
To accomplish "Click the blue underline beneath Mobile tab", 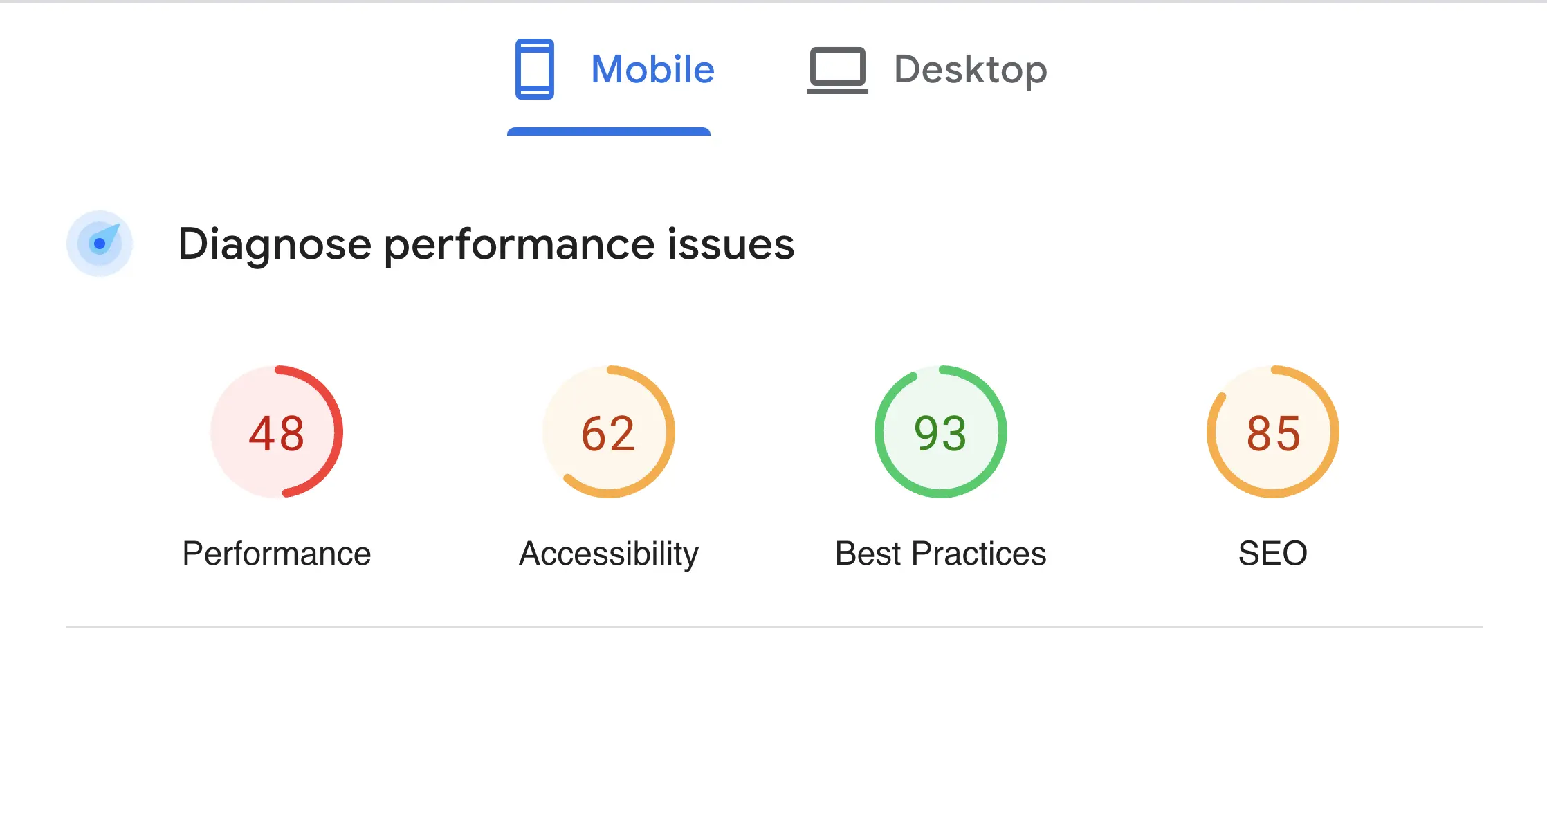I will (609, 131).
